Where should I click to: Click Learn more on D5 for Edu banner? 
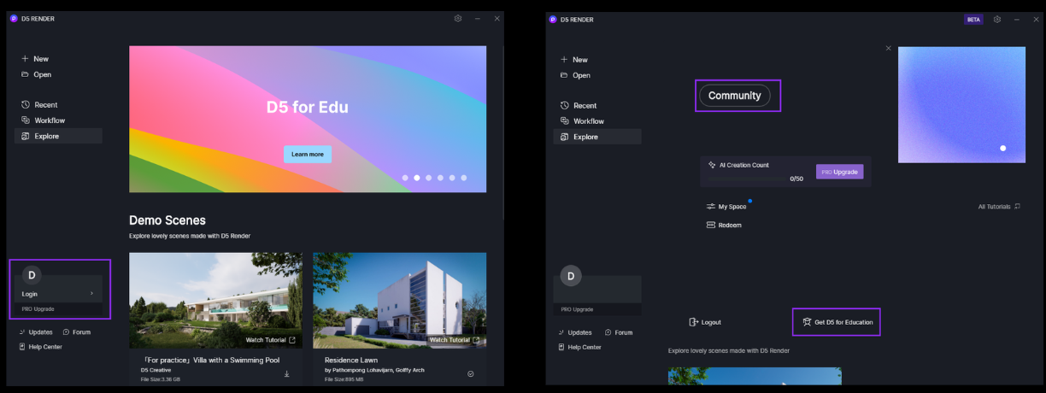coord(308,154)
